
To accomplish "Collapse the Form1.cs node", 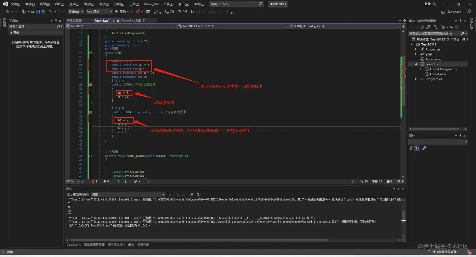I will [416, 64].
